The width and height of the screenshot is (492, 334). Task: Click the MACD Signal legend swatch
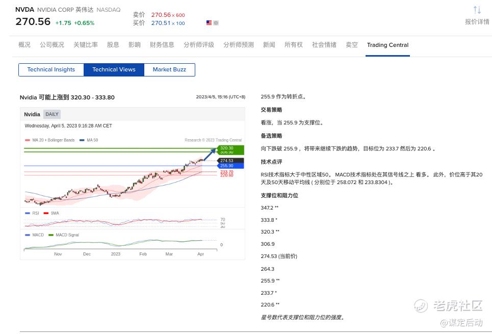51,235
